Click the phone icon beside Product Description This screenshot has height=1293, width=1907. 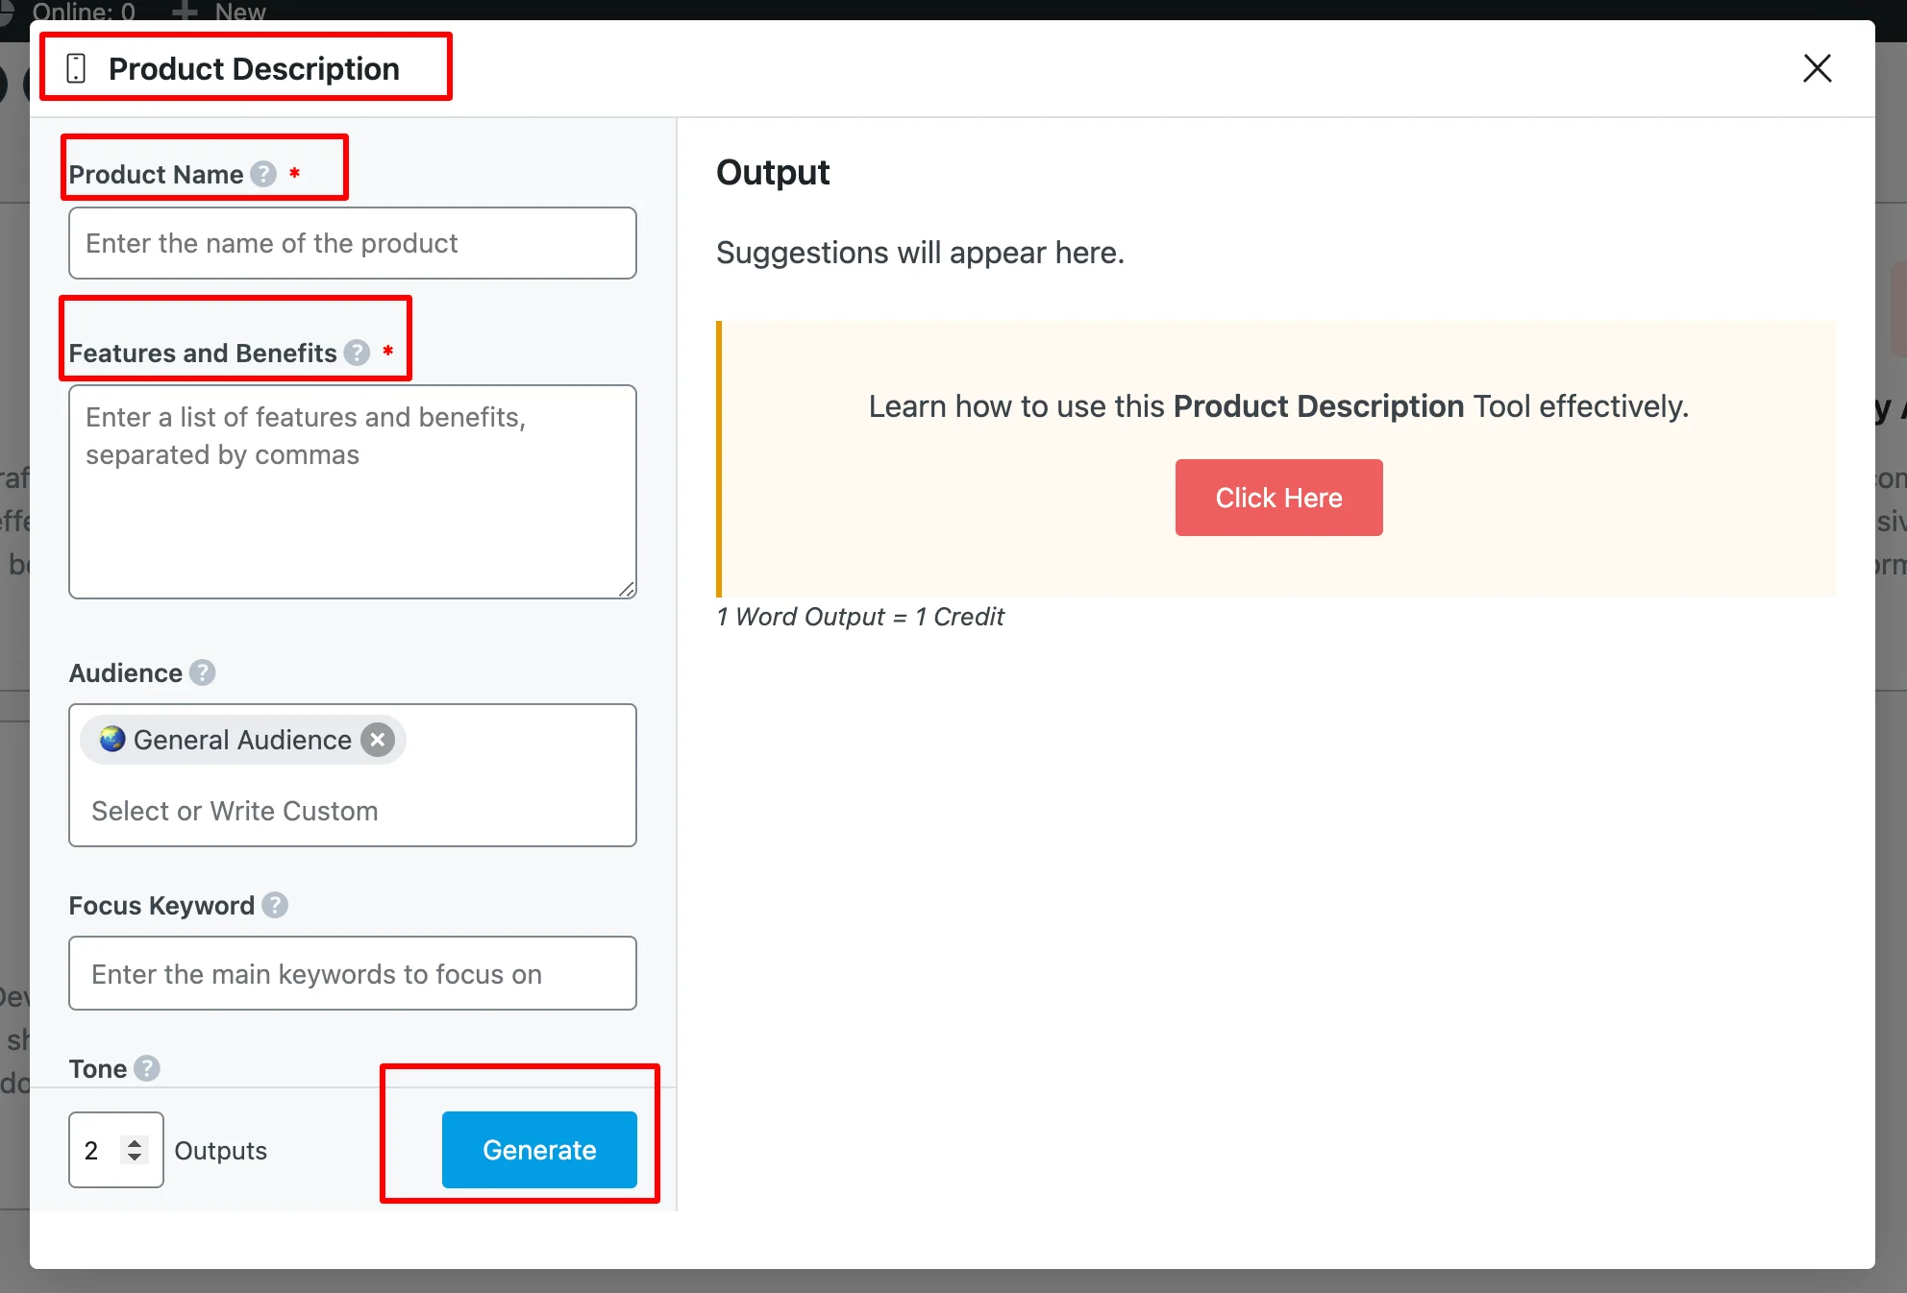pyautogui.click(x=76, y=68)
